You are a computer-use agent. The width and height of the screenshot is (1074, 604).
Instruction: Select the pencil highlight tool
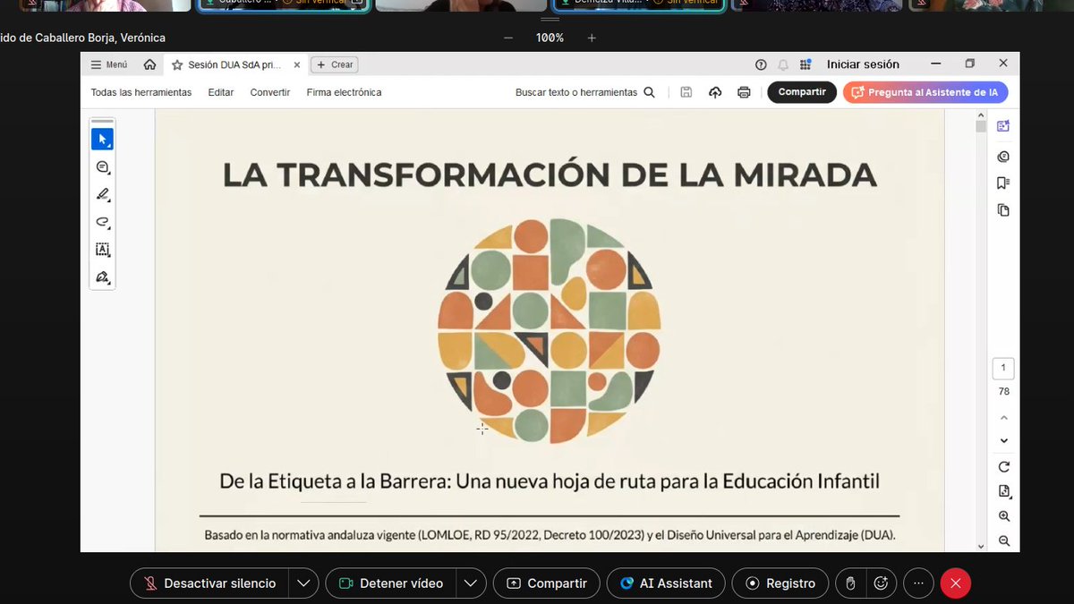[102, 194]
